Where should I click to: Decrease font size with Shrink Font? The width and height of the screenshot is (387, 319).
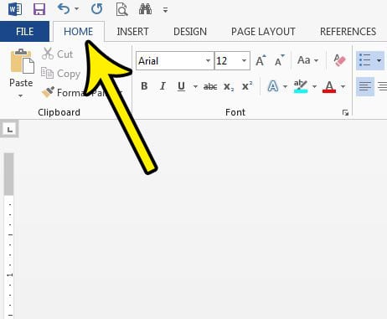click(279, 60)
